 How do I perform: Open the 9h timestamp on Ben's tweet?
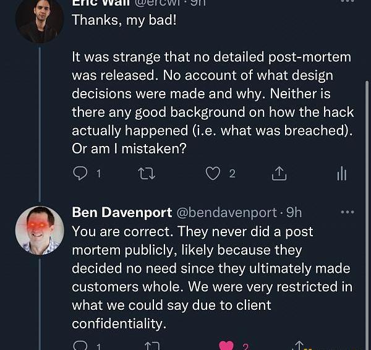(x=294, y=213)
